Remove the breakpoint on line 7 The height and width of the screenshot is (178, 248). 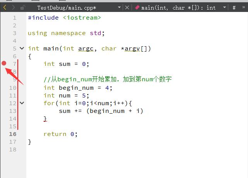pyautogui.click(x=4, y=63)
